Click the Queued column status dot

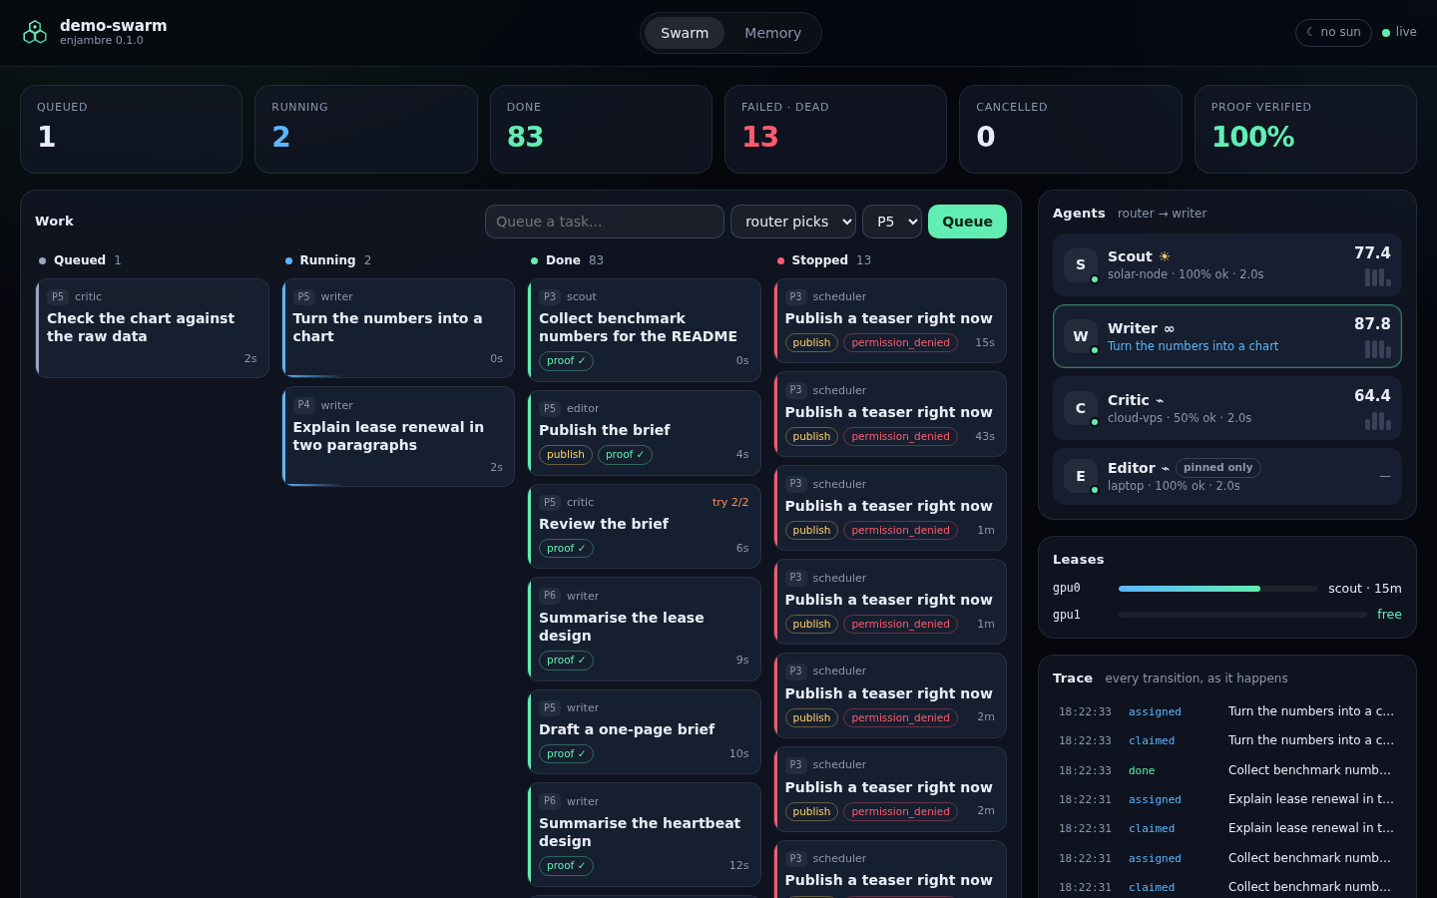coord(42,260)
